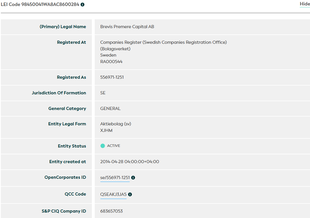Click the Entity Legal Form label
Viewport: 310px width, 218px height.
pos(67,124)
